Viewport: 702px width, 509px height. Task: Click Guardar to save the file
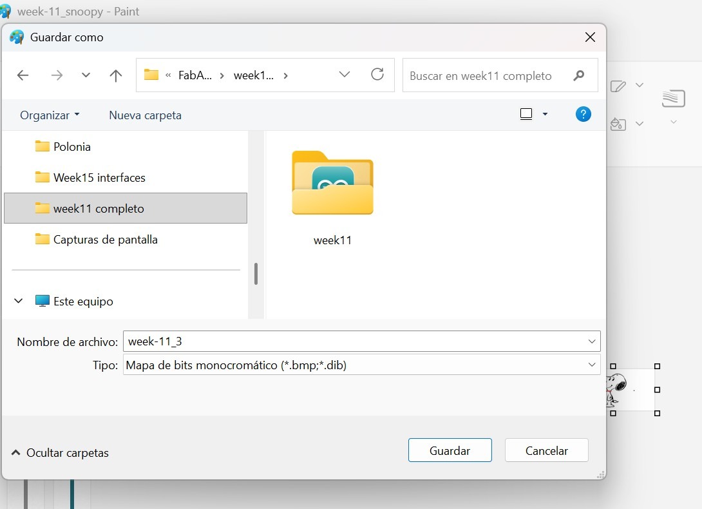(450, 450)
